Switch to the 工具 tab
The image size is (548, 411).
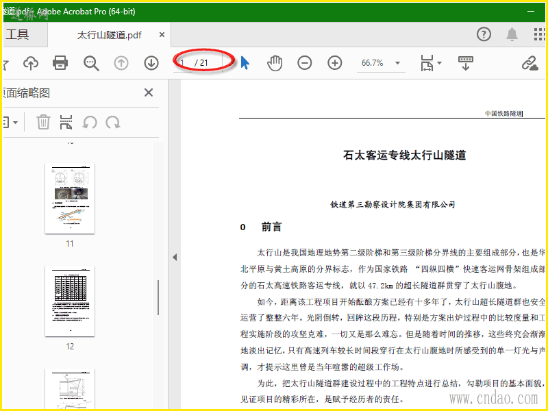click(x=16, y=34)
